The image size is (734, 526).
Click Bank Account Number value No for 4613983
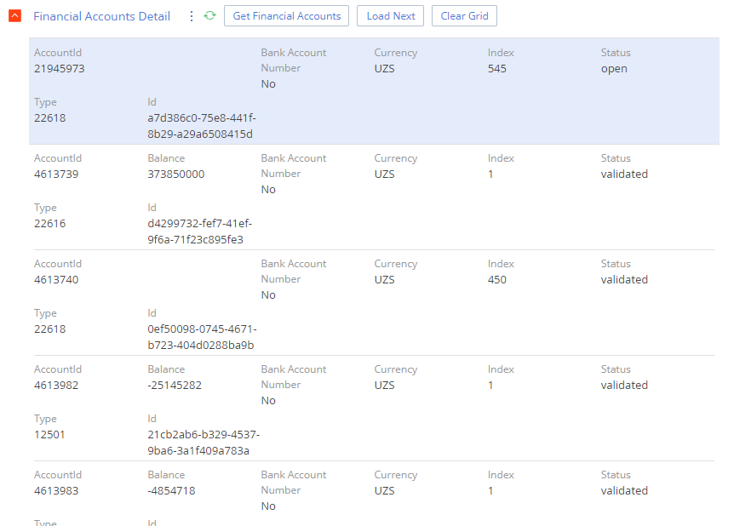pos(268,506)
